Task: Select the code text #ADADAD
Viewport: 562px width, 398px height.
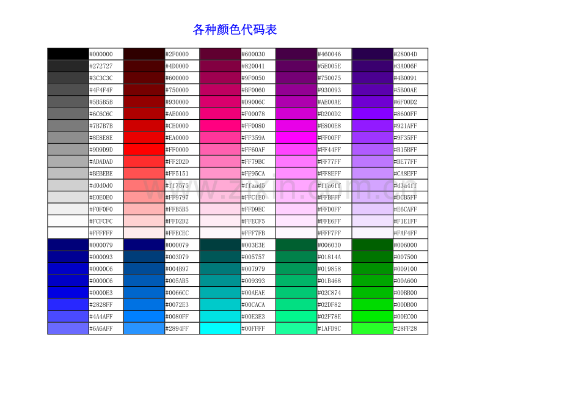Action: [101, 162]
